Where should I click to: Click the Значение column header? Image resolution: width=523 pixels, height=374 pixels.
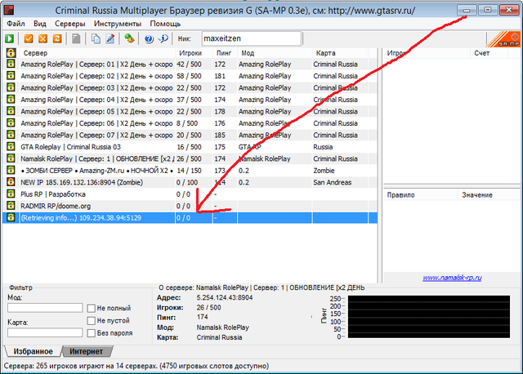(x=489, y=195)
